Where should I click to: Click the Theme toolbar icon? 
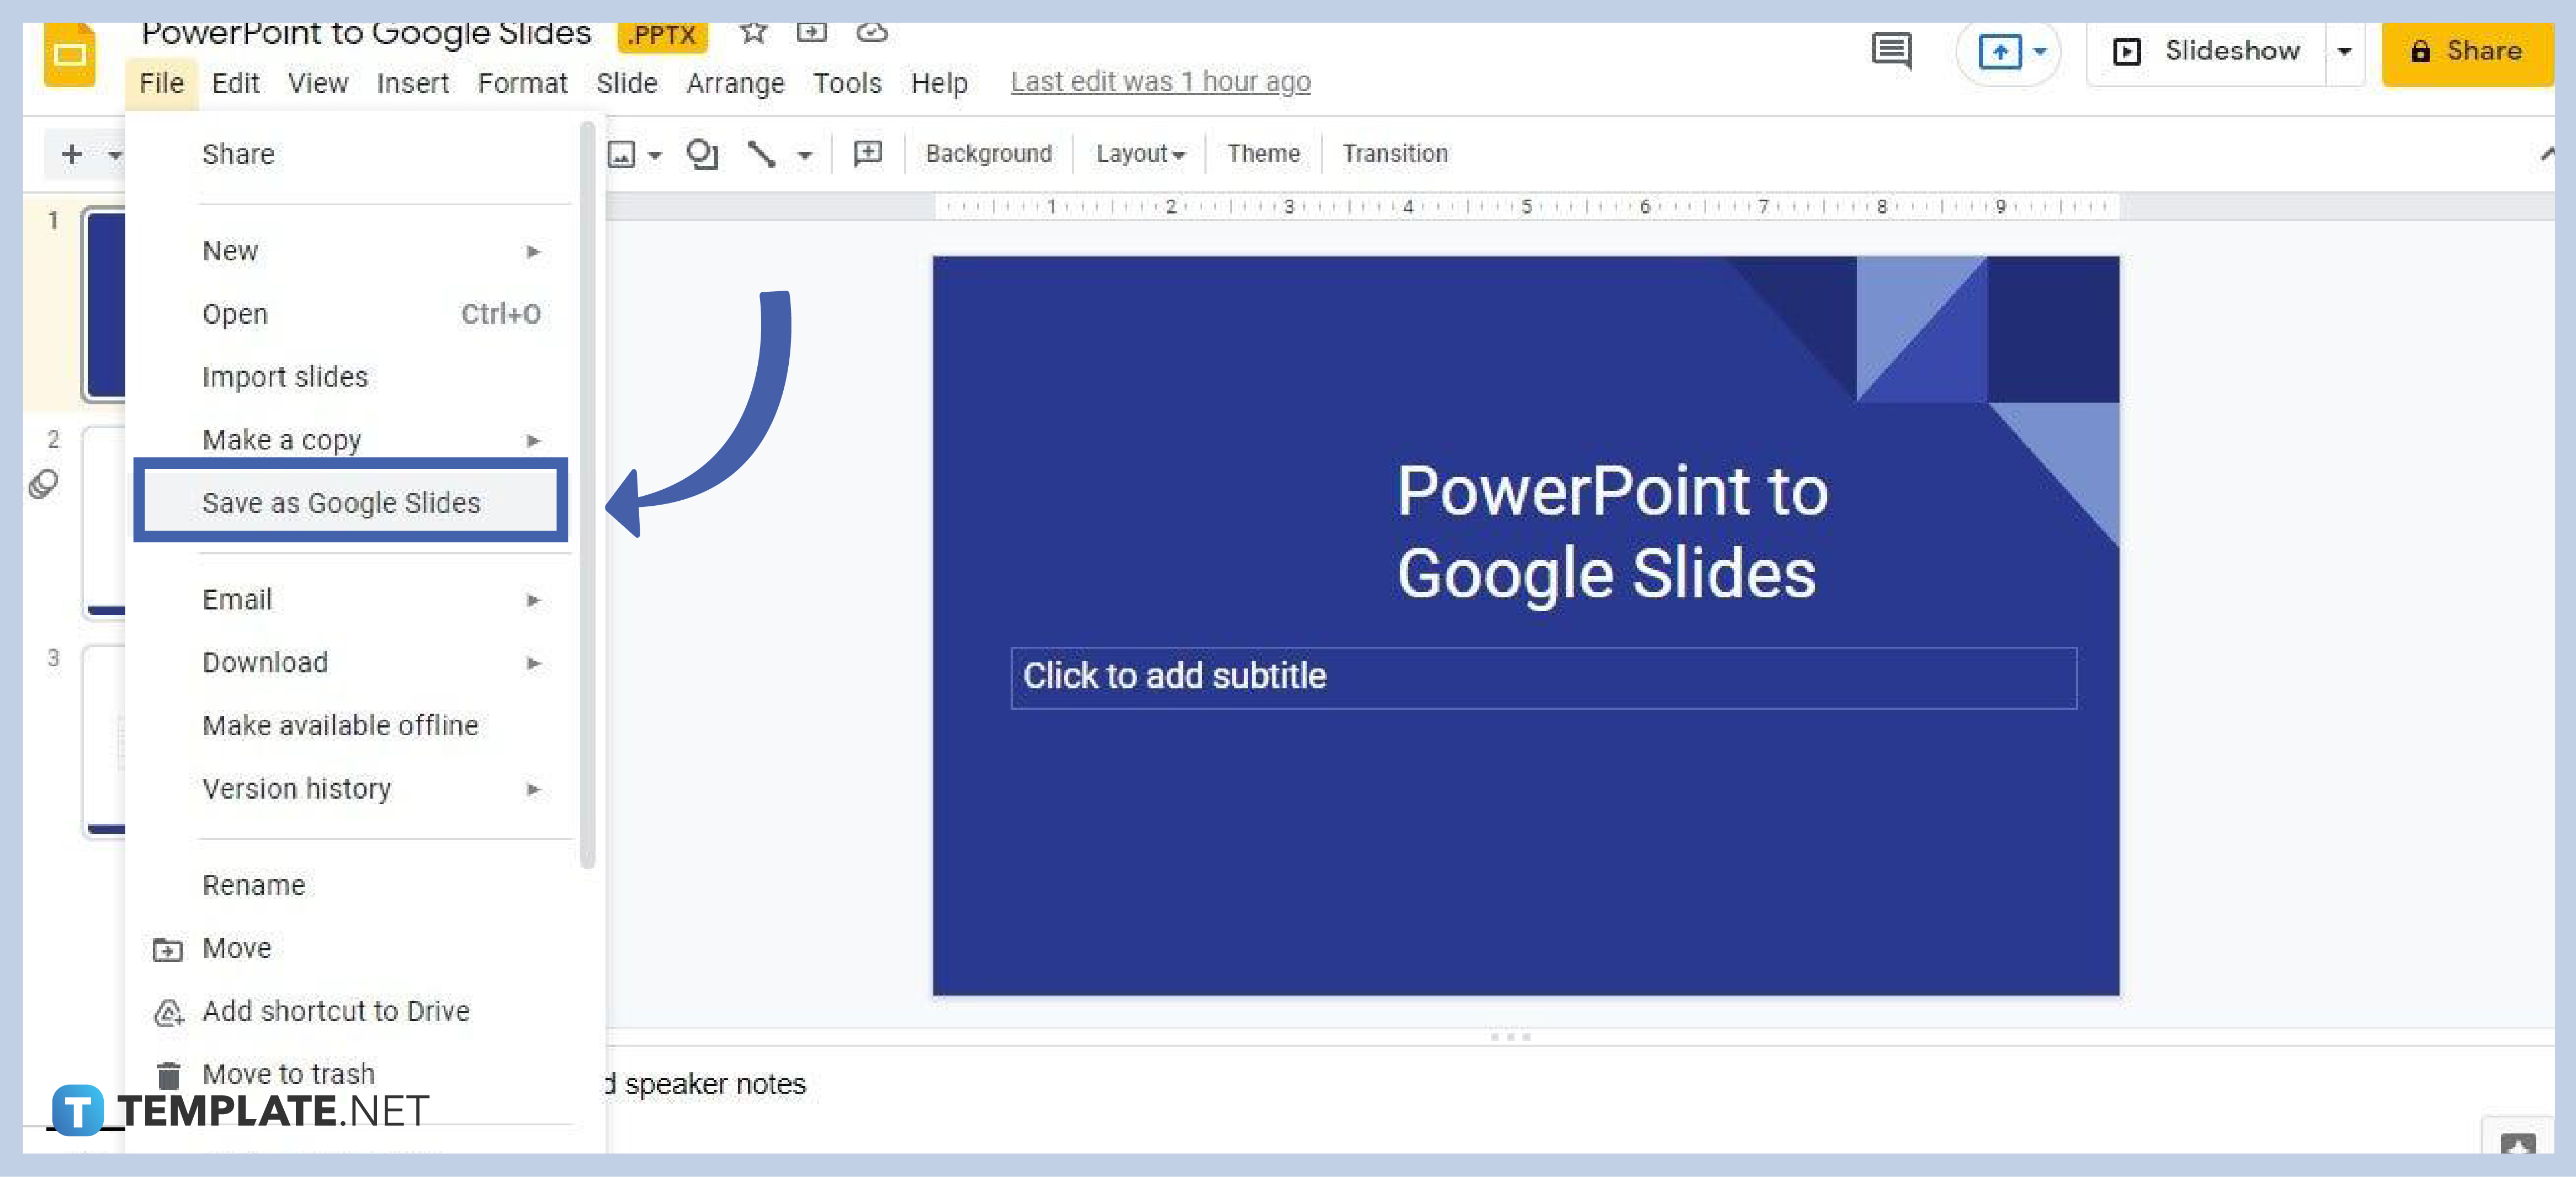coord(1263,153)
